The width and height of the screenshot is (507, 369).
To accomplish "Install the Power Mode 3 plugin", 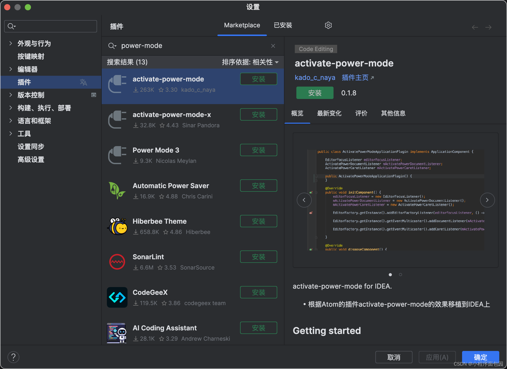I will (258, 150).
